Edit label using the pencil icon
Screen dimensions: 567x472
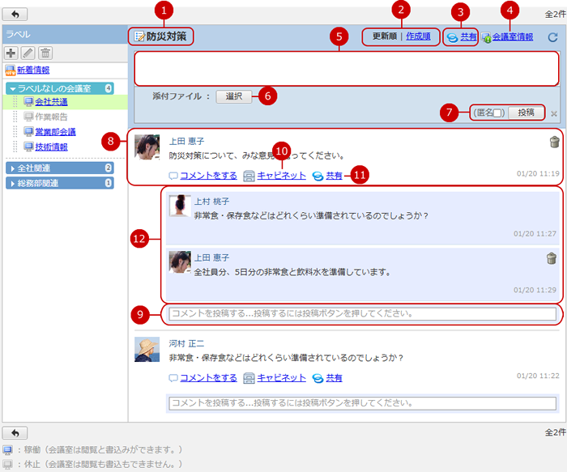(28, 53)
